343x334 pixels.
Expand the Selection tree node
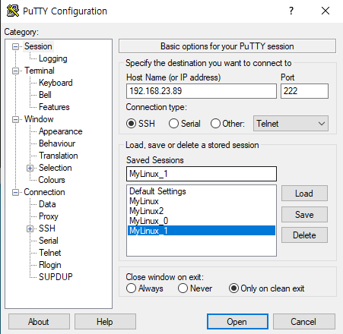[30, 168]
